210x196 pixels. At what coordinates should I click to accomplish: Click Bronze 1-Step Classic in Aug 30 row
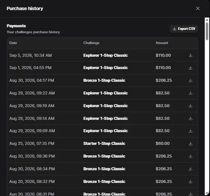[x=104, y=80]
